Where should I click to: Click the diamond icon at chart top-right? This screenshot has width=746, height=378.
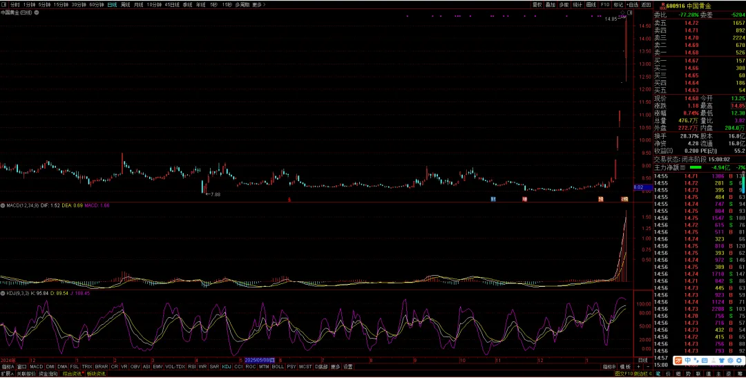click(623, 12)
